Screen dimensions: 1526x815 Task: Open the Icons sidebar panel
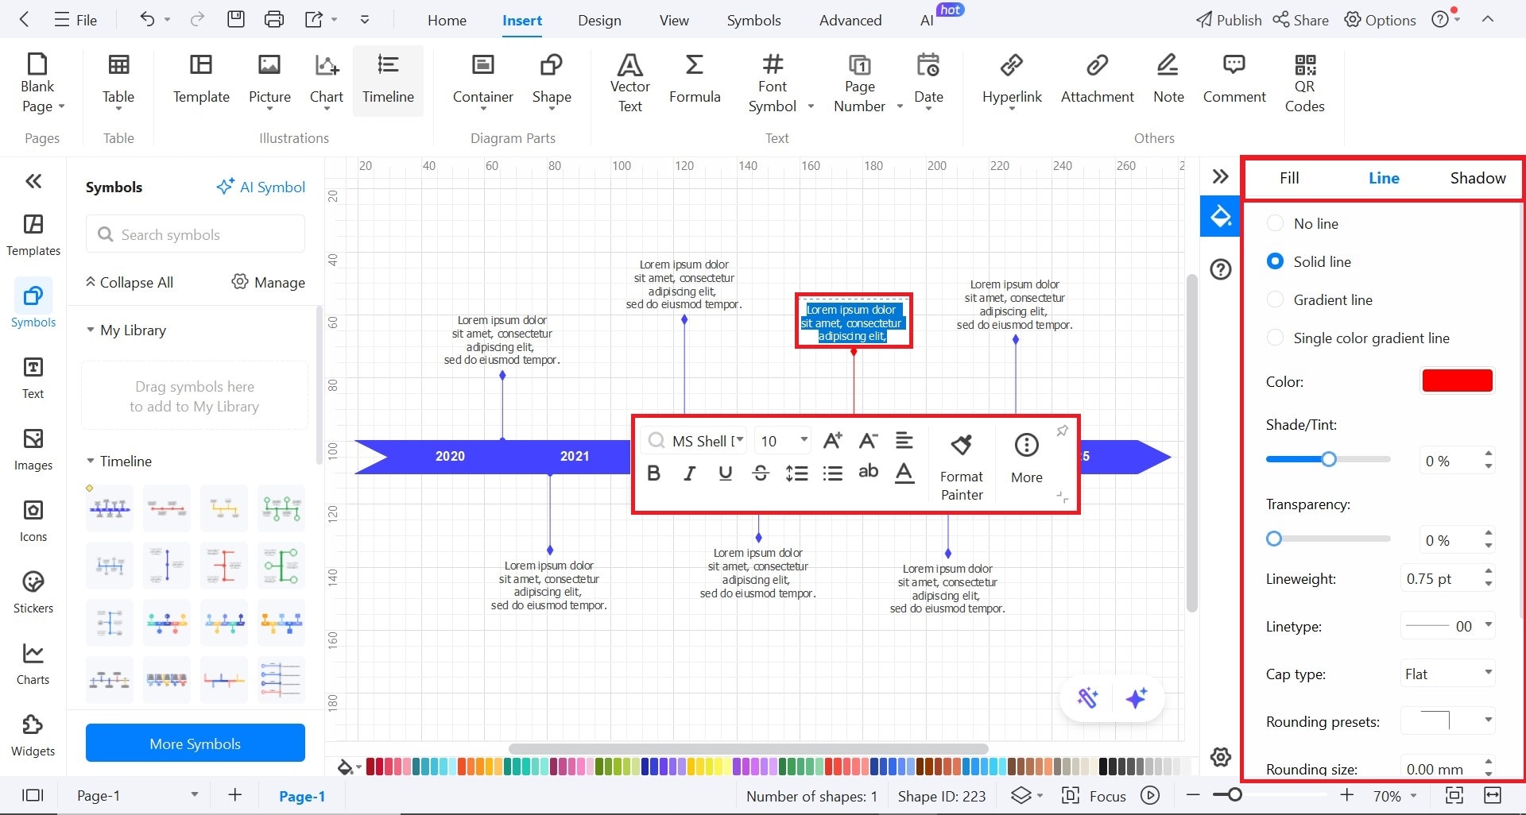[x=33, y=521]
